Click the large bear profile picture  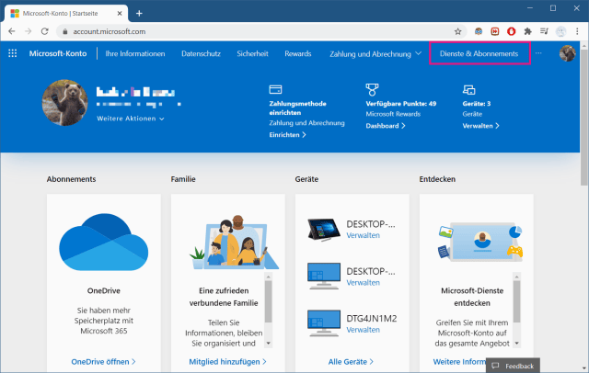point(65,102)
